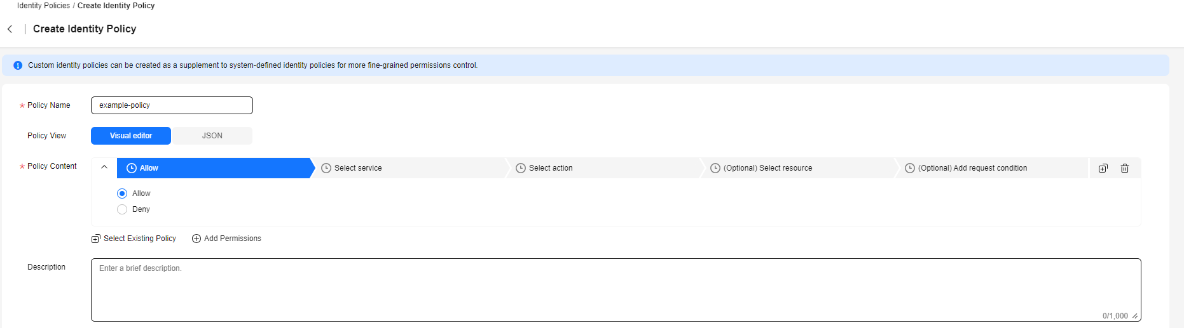Switch to the JSON policy view

(x=212, y=136)
